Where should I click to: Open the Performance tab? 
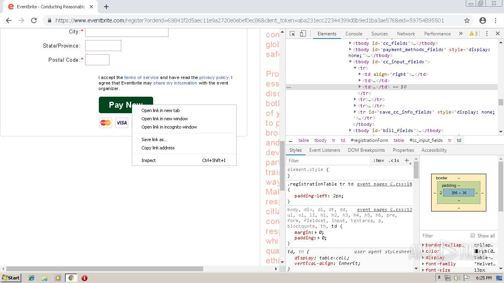point(437,34)
